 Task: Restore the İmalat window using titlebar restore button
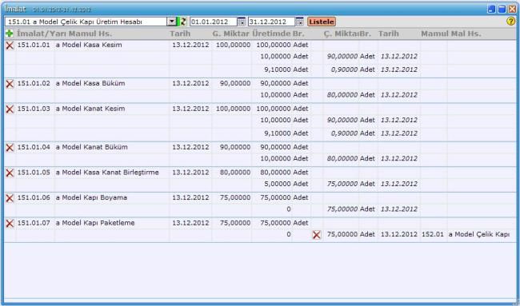(x=491, y=10)
